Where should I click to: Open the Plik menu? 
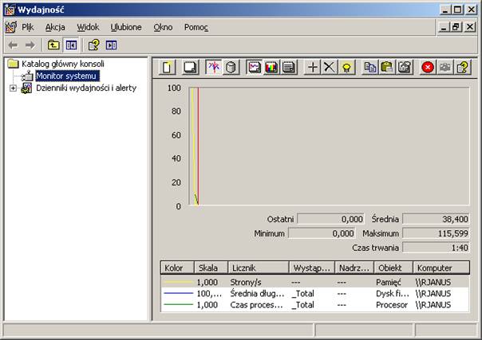pos(28,27)
